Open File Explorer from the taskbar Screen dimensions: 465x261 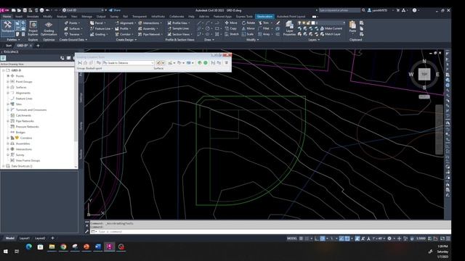[52, 246]
